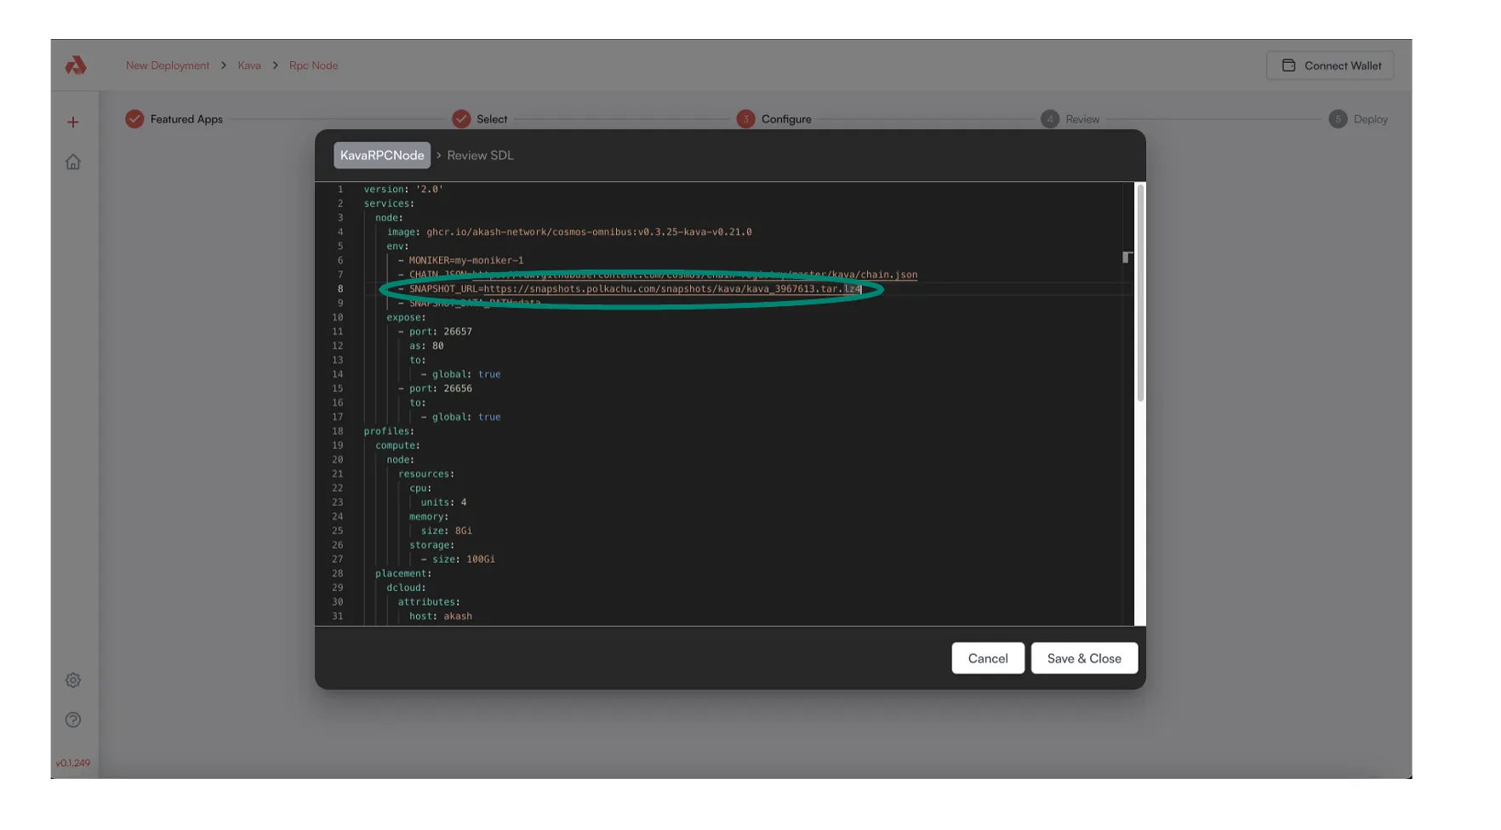Open the Kava breadcrumb link
The height and width of the screenshot is (830, 1501).
249,65
